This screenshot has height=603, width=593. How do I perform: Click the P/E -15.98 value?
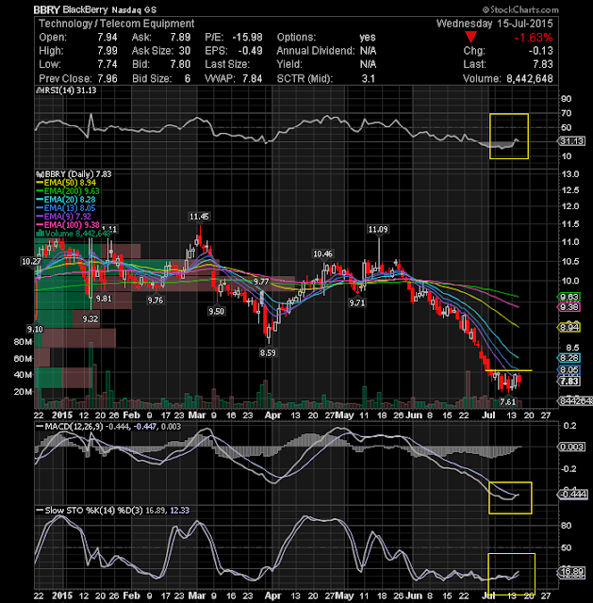click(247, 38)
